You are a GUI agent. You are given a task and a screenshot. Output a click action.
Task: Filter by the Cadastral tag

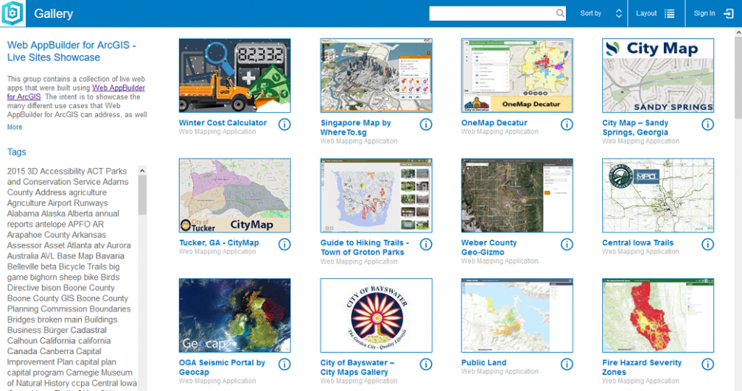[89, 330]
